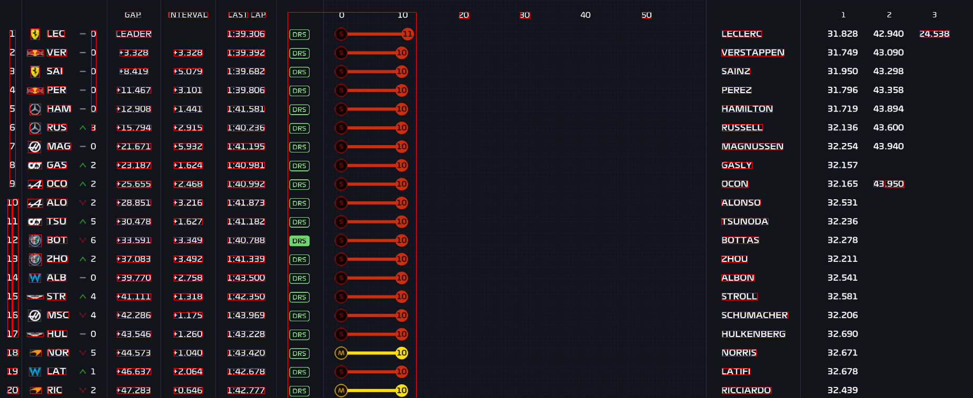
Task: Click the red down arrow beside ALO
Action: [x=83, y=203]
